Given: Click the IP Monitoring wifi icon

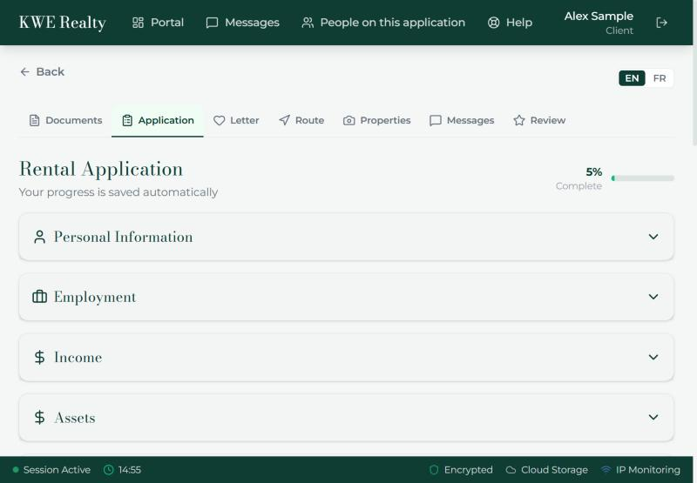Looking at the screenshot, I should click(606, 470).
